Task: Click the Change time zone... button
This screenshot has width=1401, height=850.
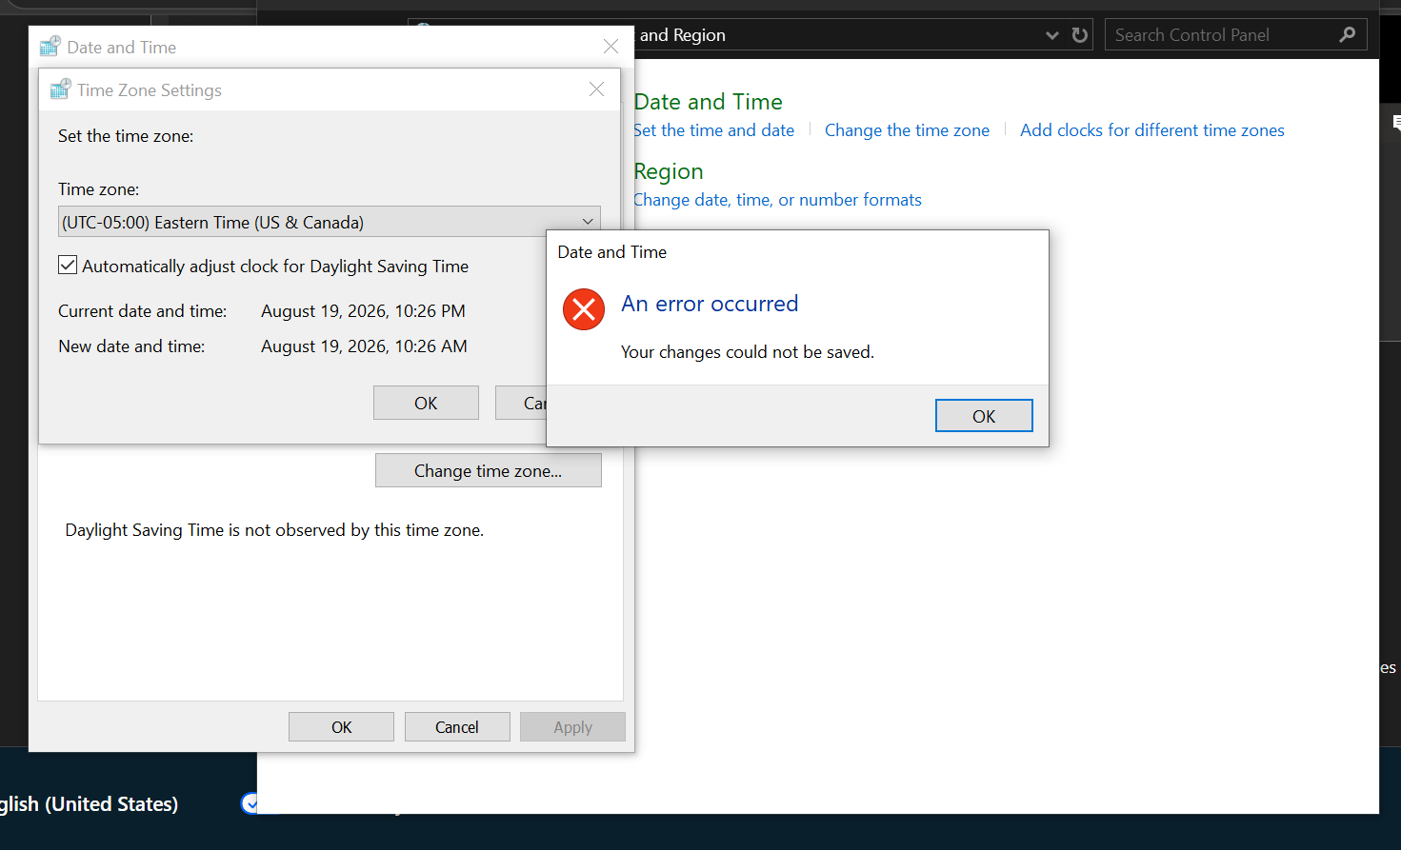Action: click(x=489, y=470)
